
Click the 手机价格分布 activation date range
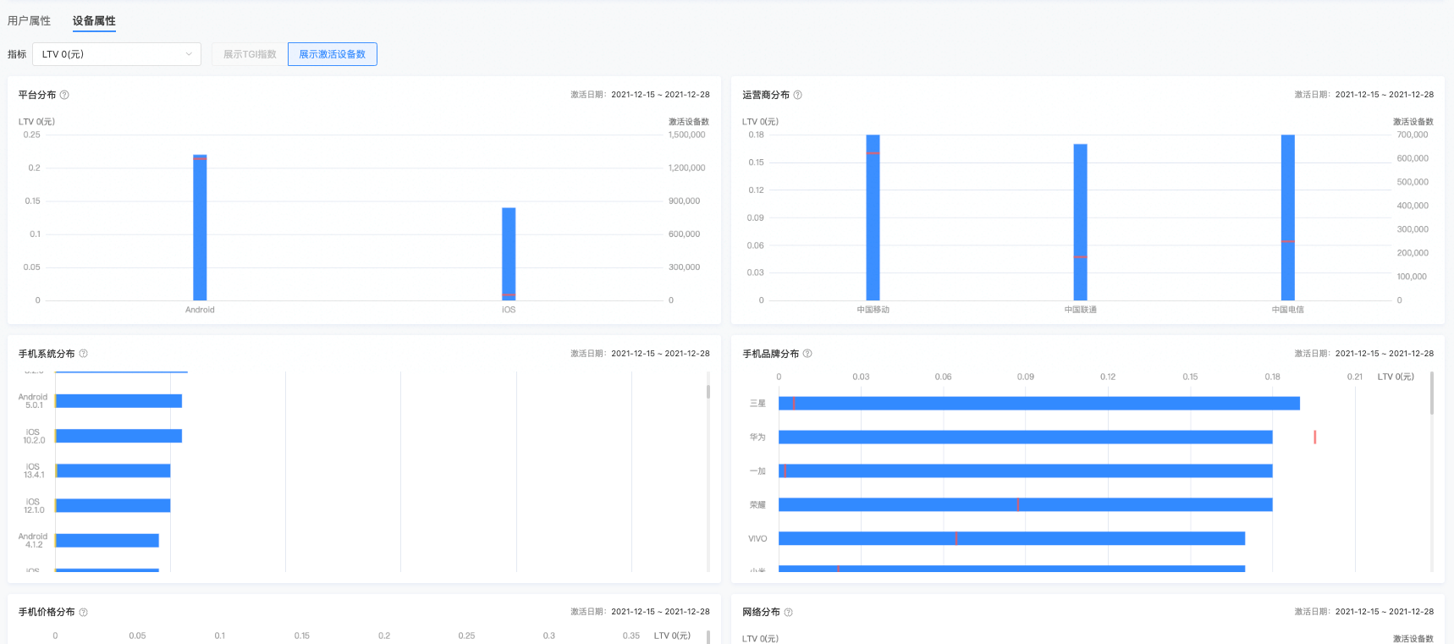click(x=660, y=612)
